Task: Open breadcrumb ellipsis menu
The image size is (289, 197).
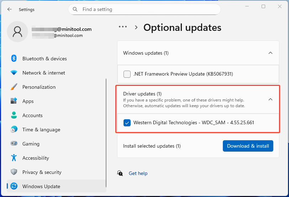Action: point(123,27)
